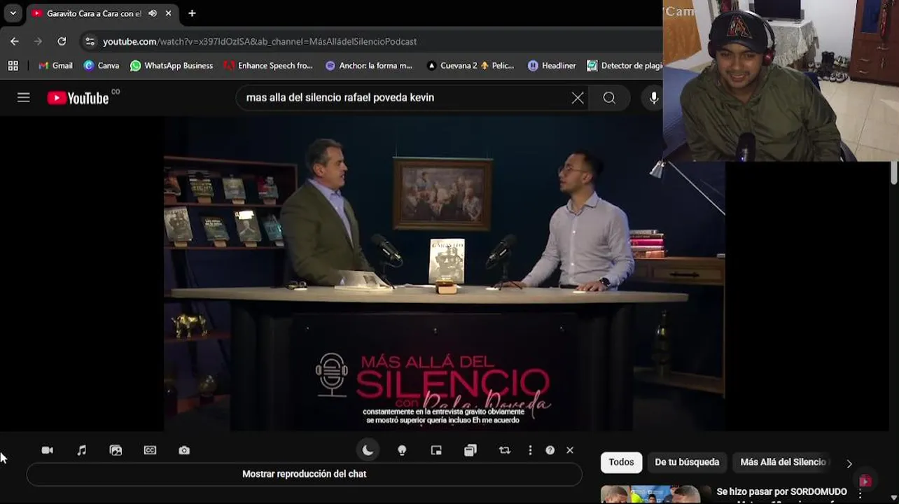Mute the tab using its speaker icon

[x=153, y=13]
